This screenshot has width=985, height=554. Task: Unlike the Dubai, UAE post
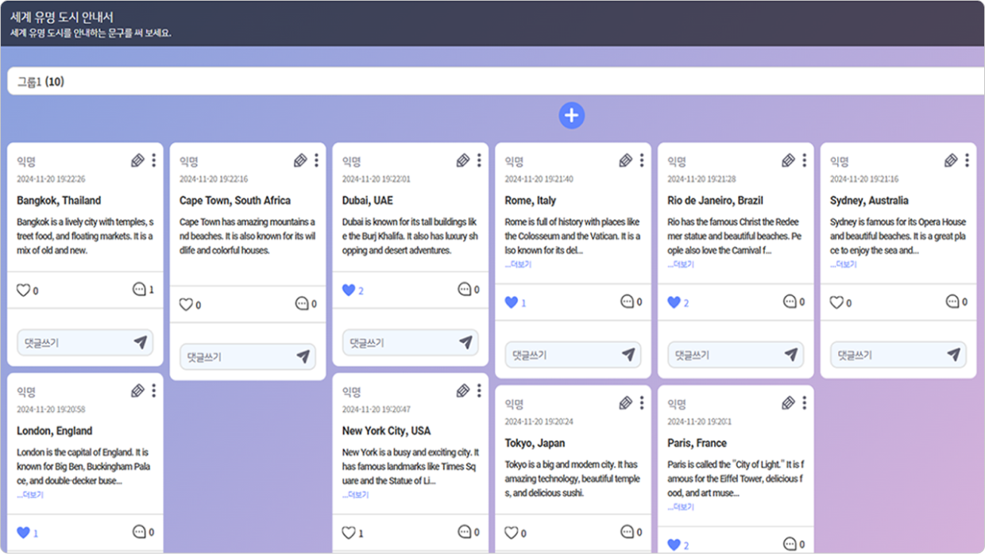tap(349, 290)
